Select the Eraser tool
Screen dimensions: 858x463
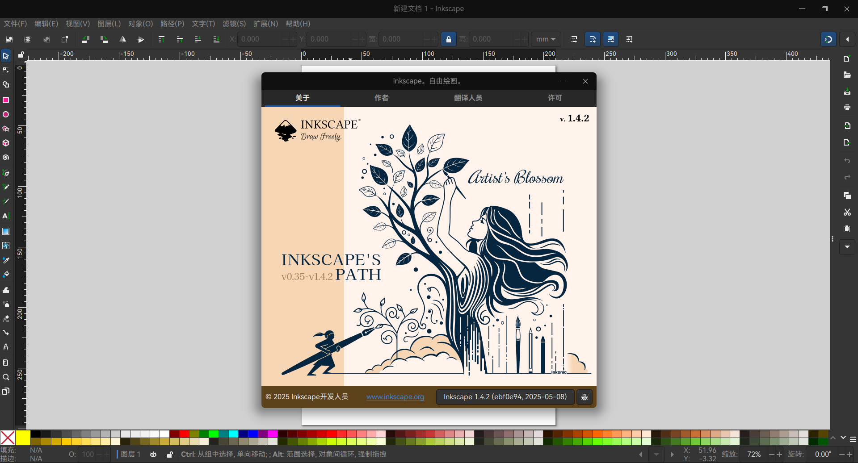pyautogui.click(x=6, y=318)
